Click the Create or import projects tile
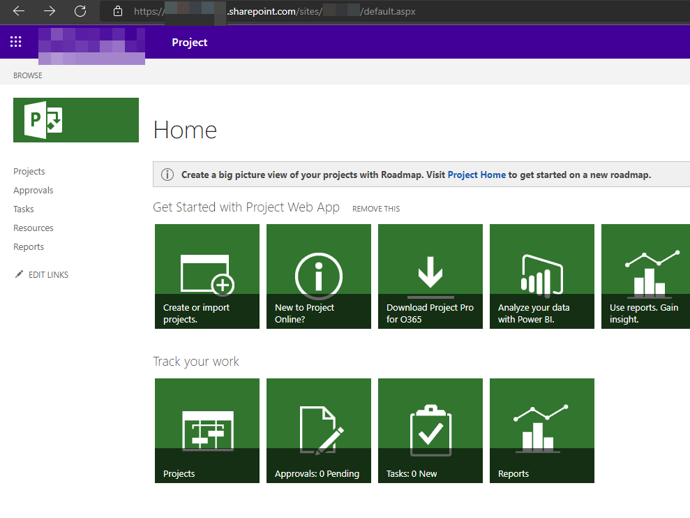The height and width of the screenshot is (518, 690). click(207, 276)
